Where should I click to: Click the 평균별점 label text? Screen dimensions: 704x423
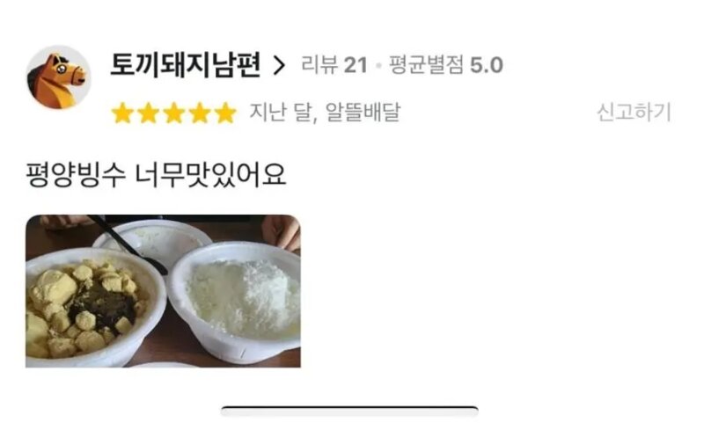(426, 65)
